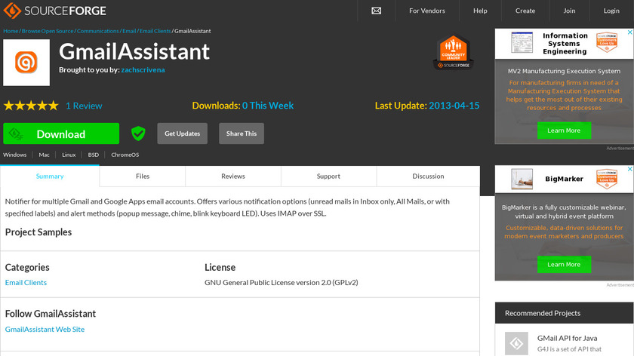Click Learn More in the MV2 Manufacturing ad
The width and height of the screenshot is (634, 356).
[564, 130]
